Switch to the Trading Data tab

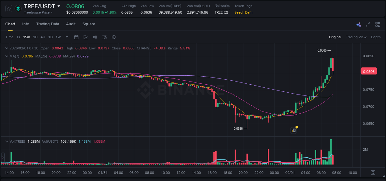[48, 24]
